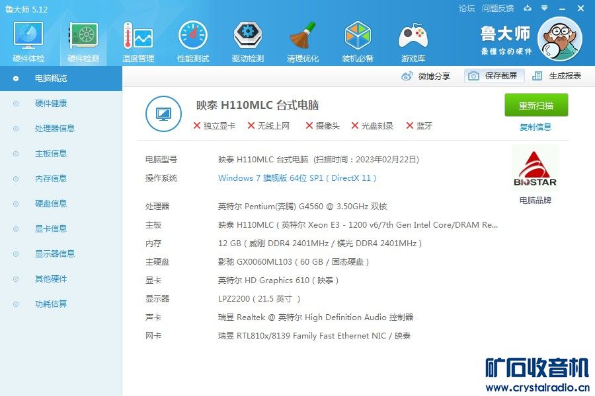Click the 电脑品牌 label under the logo
This screenshot has width=595, height=396.
coord(535,200)
